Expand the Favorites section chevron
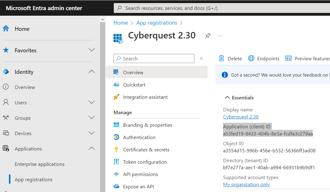This screenshot has height=192, width=330. [x=92, y=50]
